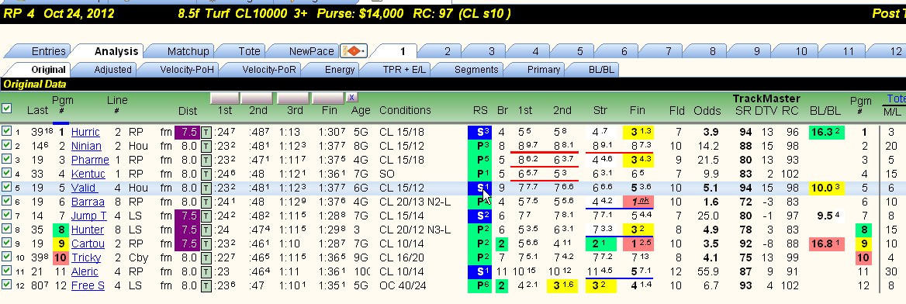The image size is (906, 304).
Task: Open the Ninian horse link
Action: pyautogui.click(x=86, y=147)
